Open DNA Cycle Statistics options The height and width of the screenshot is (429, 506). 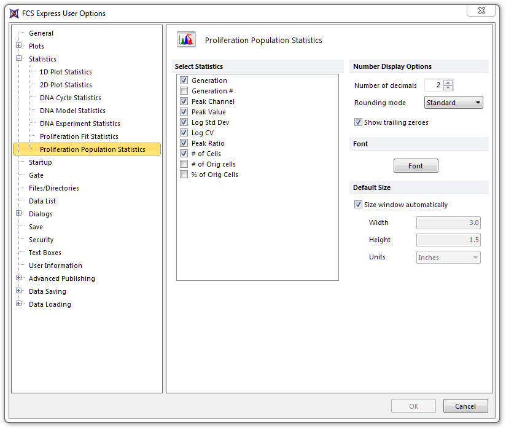pos(70,98)
